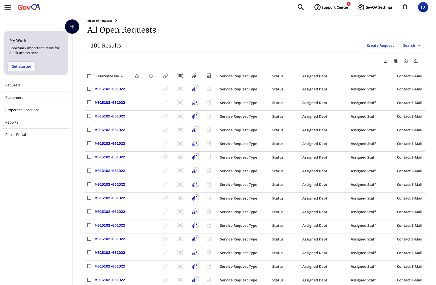Open first row's W015102-051022 reference link
Screen dimensions: 436x285
pos(110,89)
